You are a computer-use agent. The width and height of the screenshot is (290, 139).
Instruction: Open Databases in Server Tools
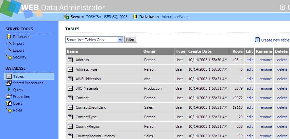(x=22, y=37)
